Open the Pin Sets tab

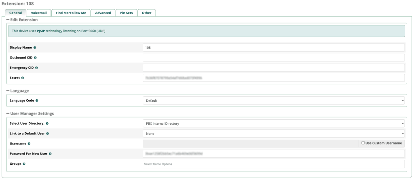(126, 13)
